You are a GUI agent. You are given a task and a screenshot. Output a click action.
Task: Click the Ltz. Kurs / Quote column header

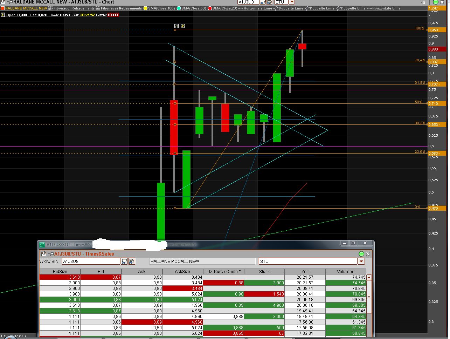[223, 271]
